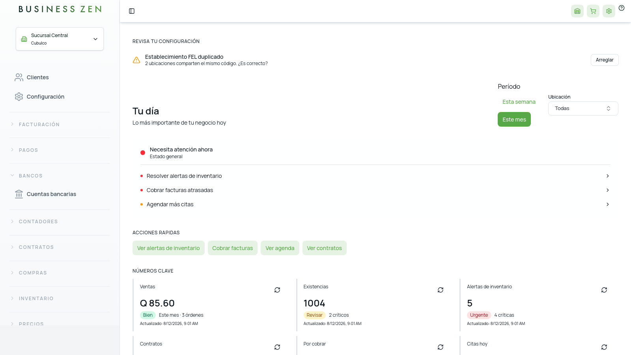
Task: Refresh the Contratos card
Action: [277, 347]
